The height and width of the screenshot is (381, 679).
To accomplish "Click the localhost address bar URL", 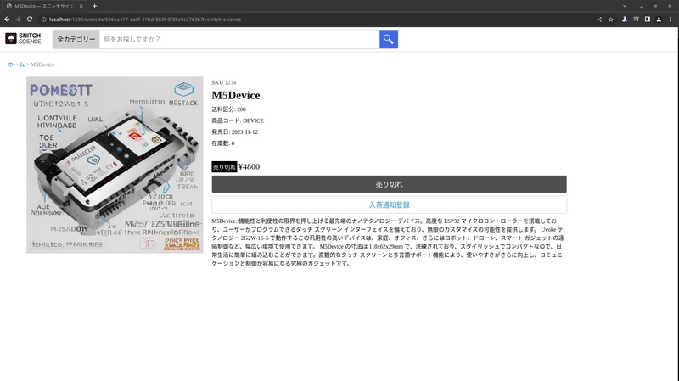I will tap(145, 20).
